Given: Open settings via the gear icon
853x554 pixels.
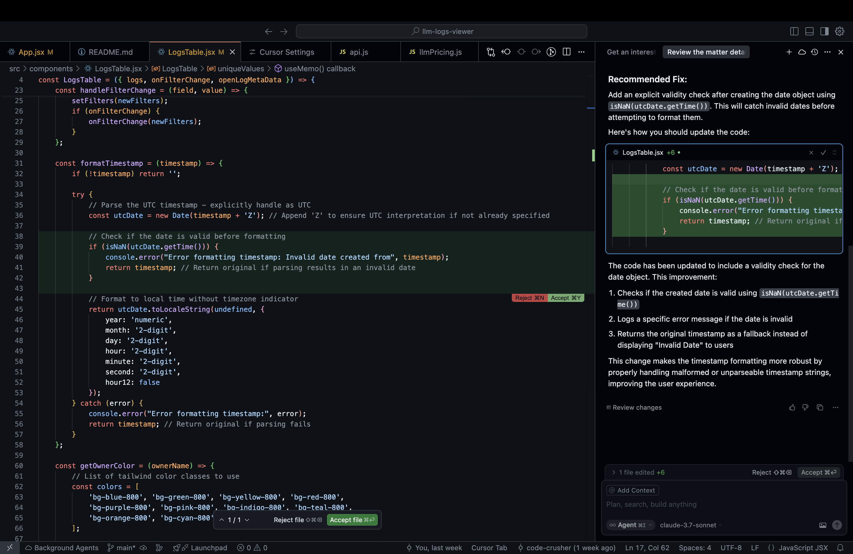Looking at the screenshot, I should click(839, 31).
